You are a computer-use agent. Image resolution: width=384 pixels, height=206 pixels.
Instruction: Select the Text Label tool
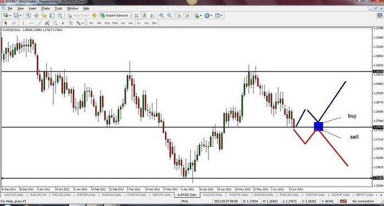(x=71, y=23)
